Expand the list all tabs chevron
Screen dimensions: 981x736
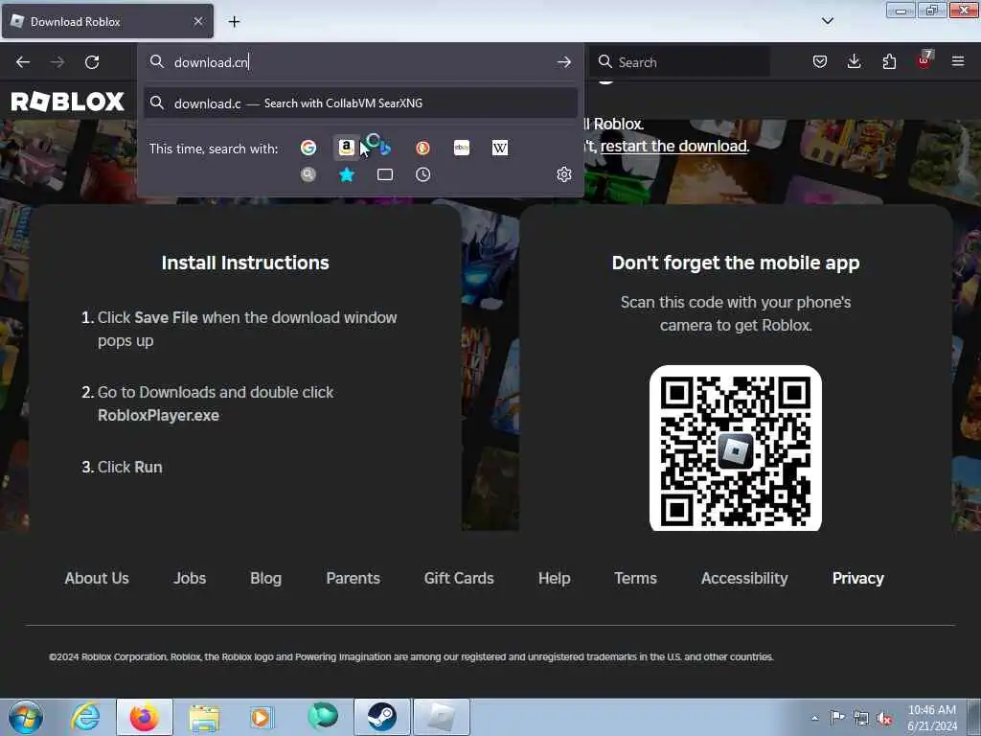827,21
